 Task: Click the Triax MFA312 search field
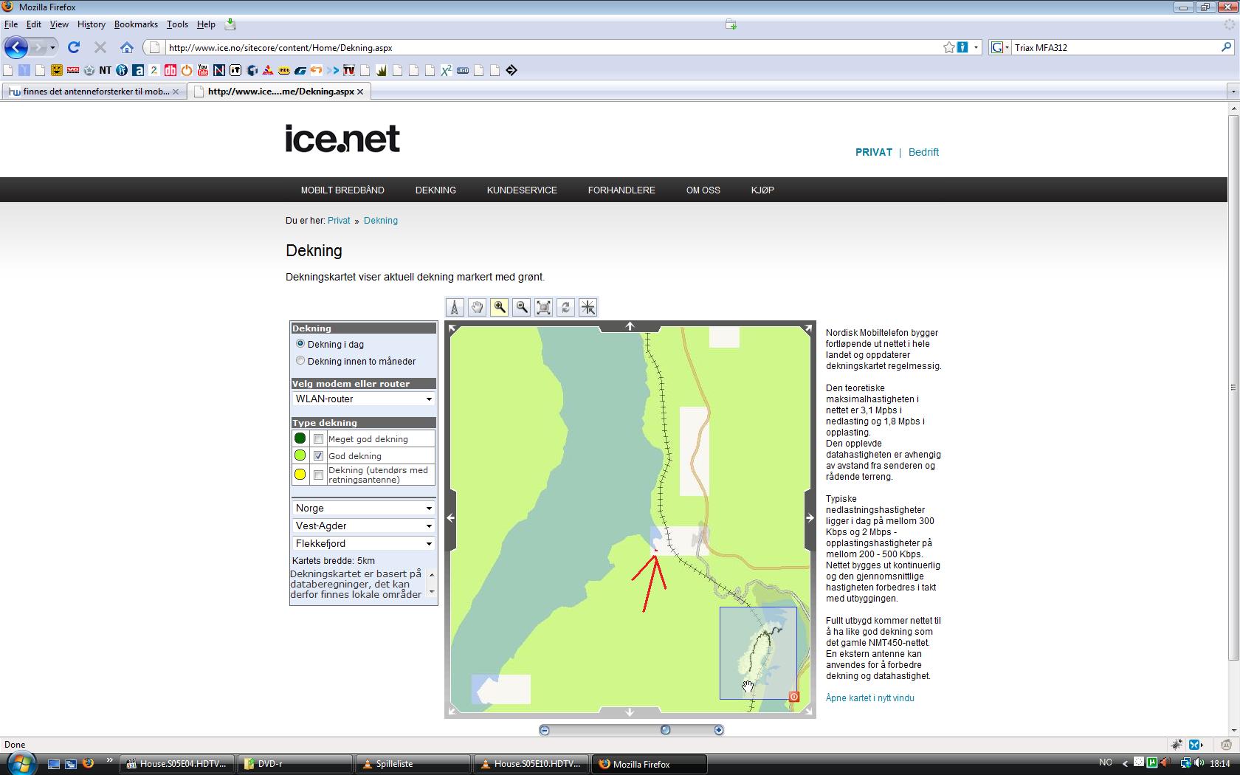pyautogui.click(x=1115, y=47)
